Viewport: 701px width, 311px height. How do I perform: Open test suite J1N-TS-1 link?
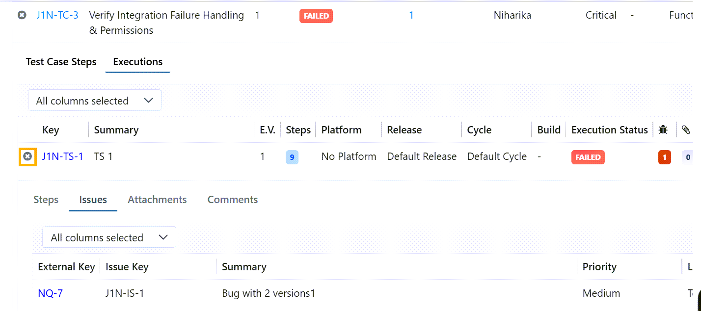(62, 156)
